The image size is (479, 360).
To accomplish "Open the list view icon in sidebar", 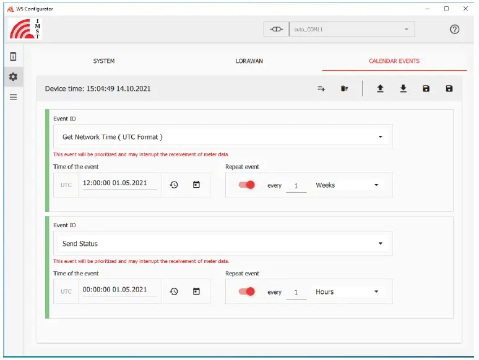I will (x=13, y=97).
